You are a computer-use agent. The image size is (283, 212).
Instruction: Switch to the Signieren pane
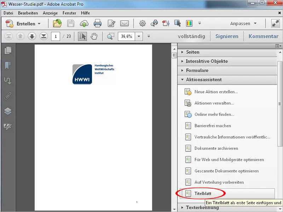click(x=227, y=36)
